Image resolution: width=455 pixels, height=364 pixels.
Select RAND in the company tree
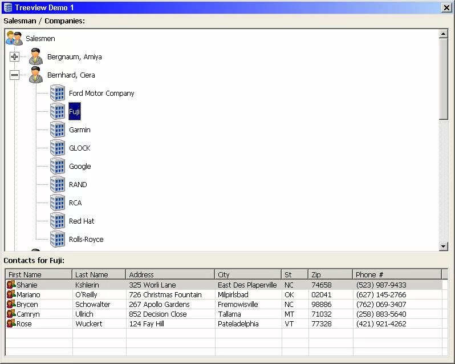78,185
